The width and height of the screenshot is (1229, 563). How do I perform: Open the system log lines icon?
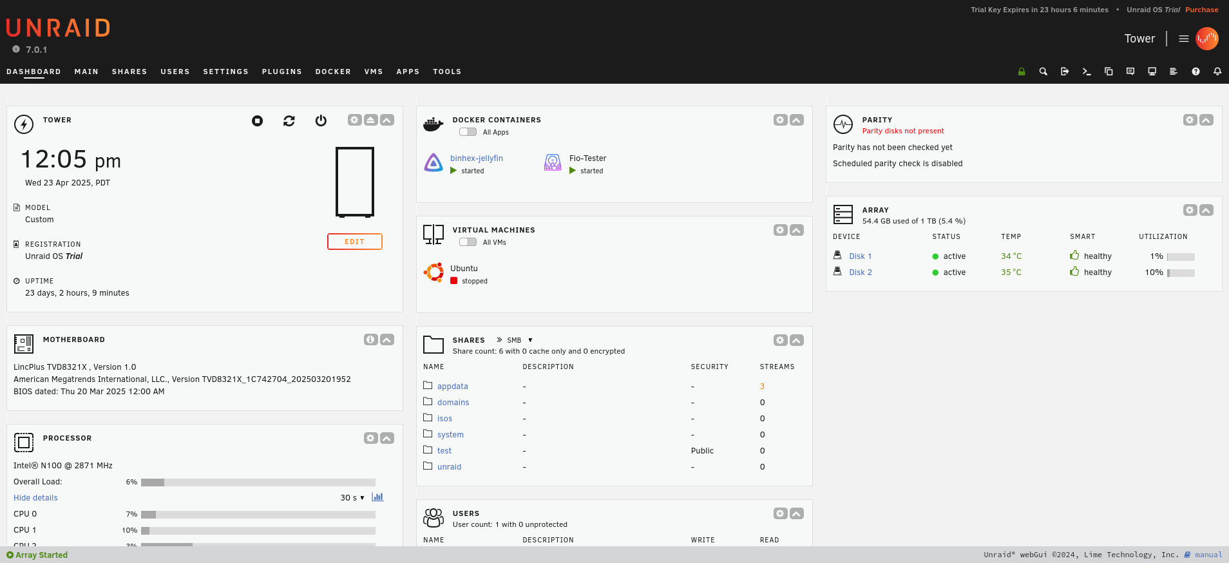click(1174, 72)
